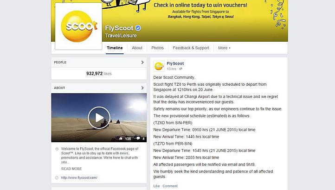Open the Photos tab
Screen dimensions: 335x190
pos(157,48)
